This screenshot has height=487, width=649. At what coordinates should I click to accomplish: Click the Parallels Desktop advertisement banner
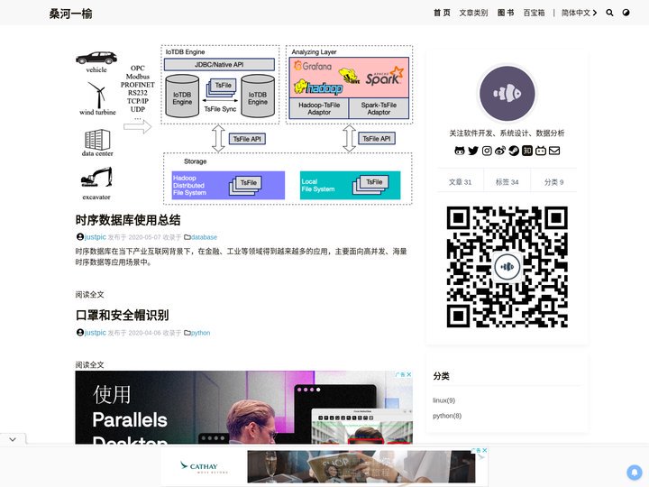click(243, 408)
